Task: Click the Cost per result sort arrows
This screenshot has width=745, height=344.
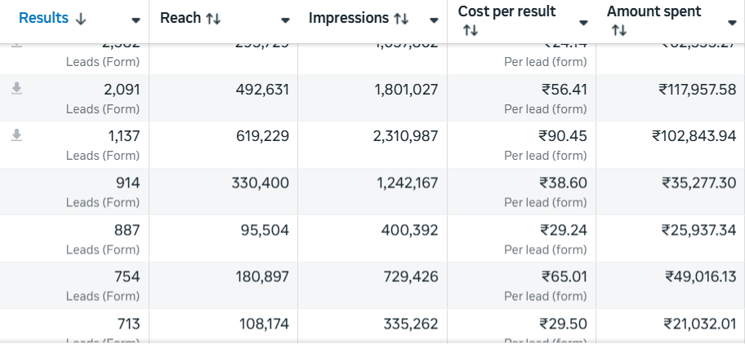Action: tap(470, 30)
